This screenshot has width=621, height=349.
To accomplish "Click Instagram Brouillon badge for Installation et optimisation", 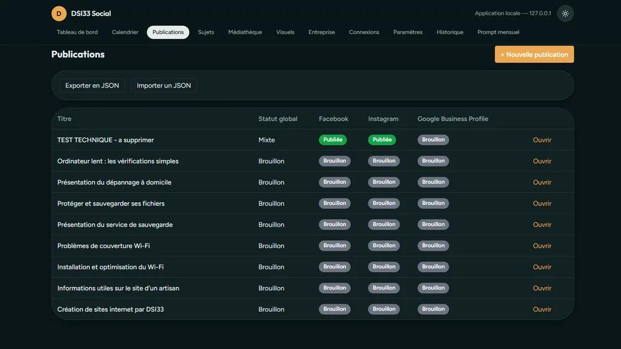I will 384,266.
